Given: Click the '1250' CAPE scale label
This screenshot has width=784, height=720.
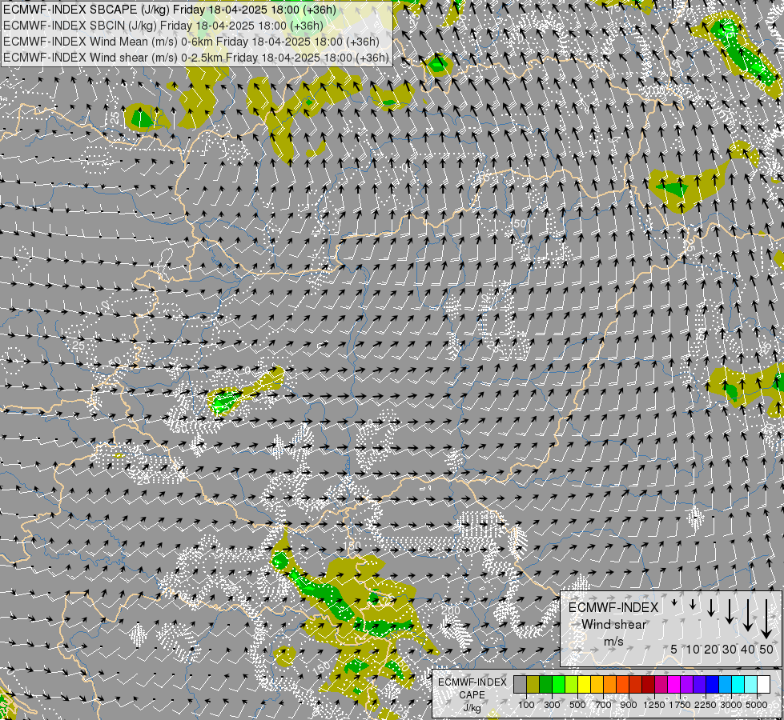Looking at the screenshot, I should click(x=654, y=705).
